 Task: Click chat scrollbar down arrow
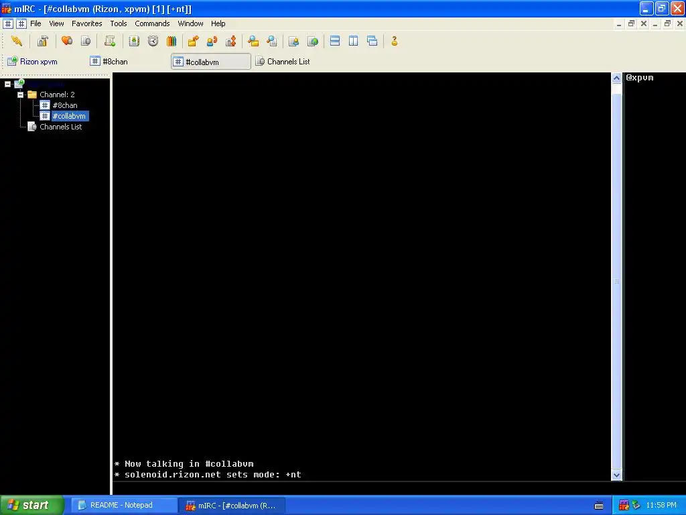(616, 475)
